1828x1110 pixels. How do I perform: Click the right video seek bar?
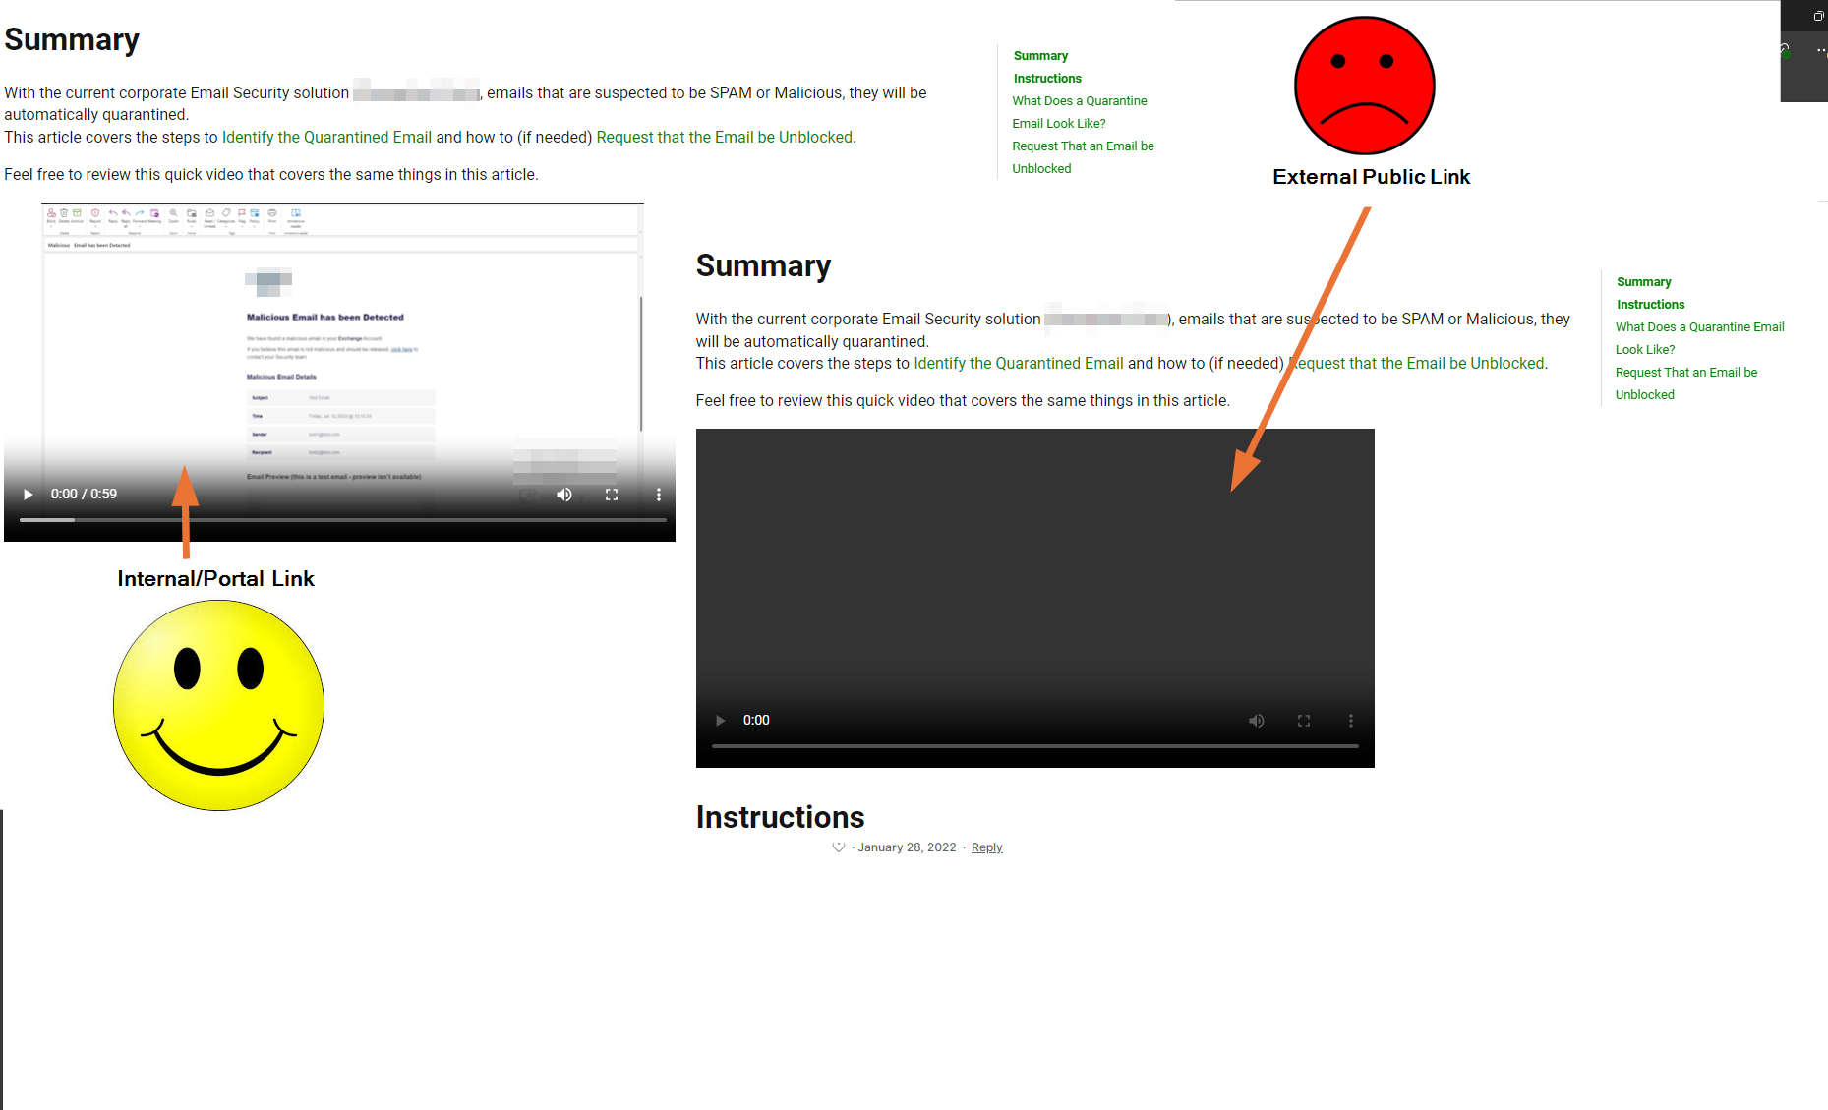pyautogui.click(x=1035, y=746)
